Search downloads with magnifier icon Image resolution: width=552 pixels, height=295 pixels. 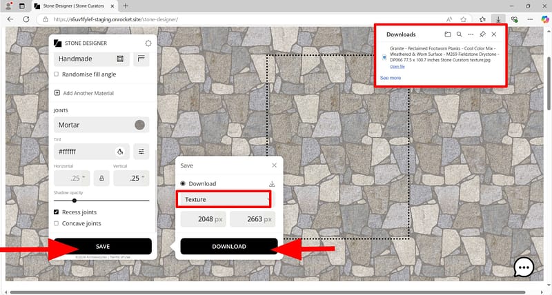click(459, 34)
